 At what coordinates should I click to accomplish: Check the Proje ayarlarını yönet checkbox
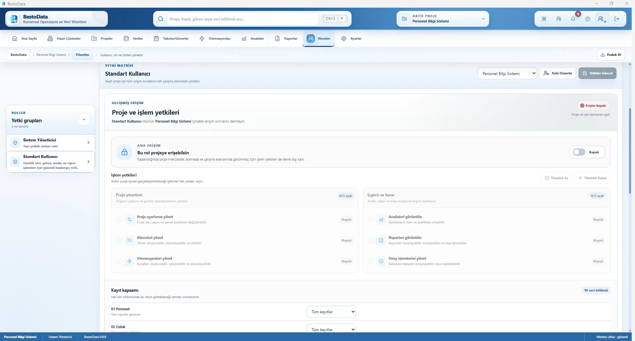point(119,219)
